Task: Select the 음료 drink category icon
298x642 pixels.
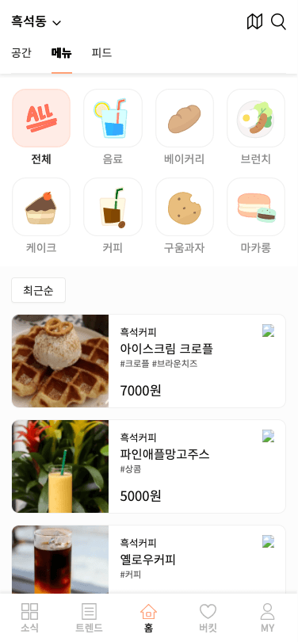Action: tap(113, 118)
